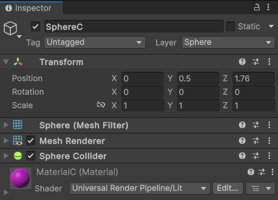Image resolution: width=278 pixels, height=200 pixels.
Task: Click the GameObject cube icon picker
Action: (10, 28)
